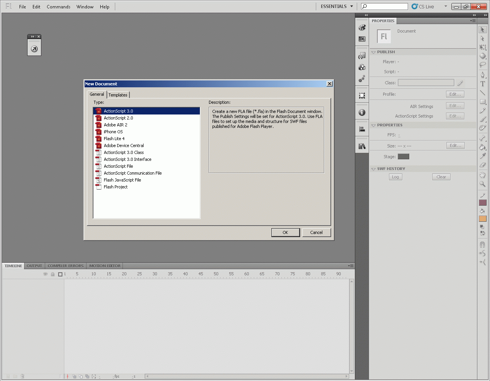This screenshot has height=381, width=490.
Task: Click OK in New Document dialog
Action: point(286,232)
